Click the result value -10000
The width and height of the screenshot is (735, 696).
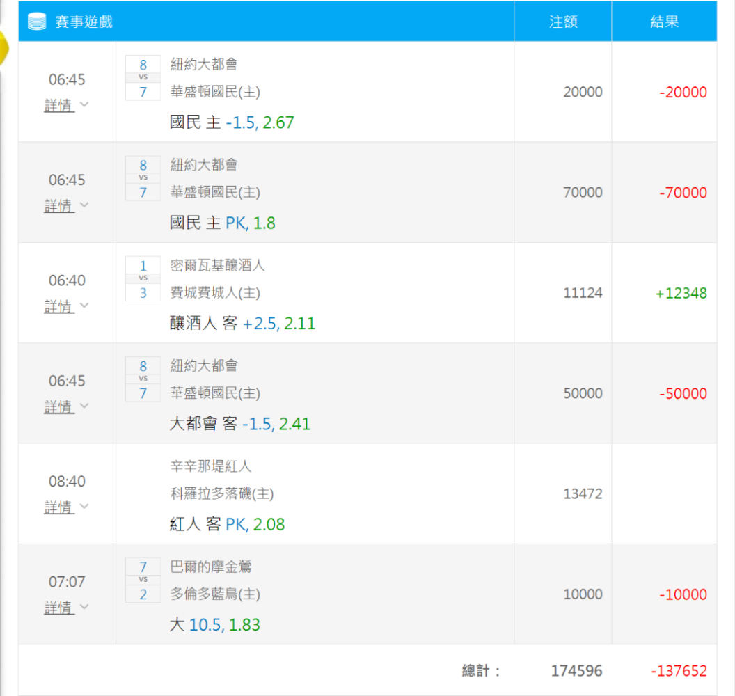683,594
